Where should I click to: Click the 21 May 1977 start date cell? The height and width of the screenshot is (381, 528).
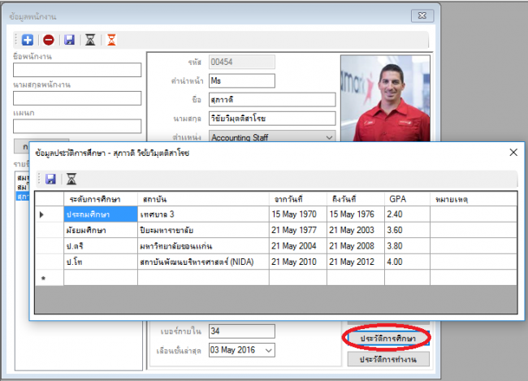(298, 230)
